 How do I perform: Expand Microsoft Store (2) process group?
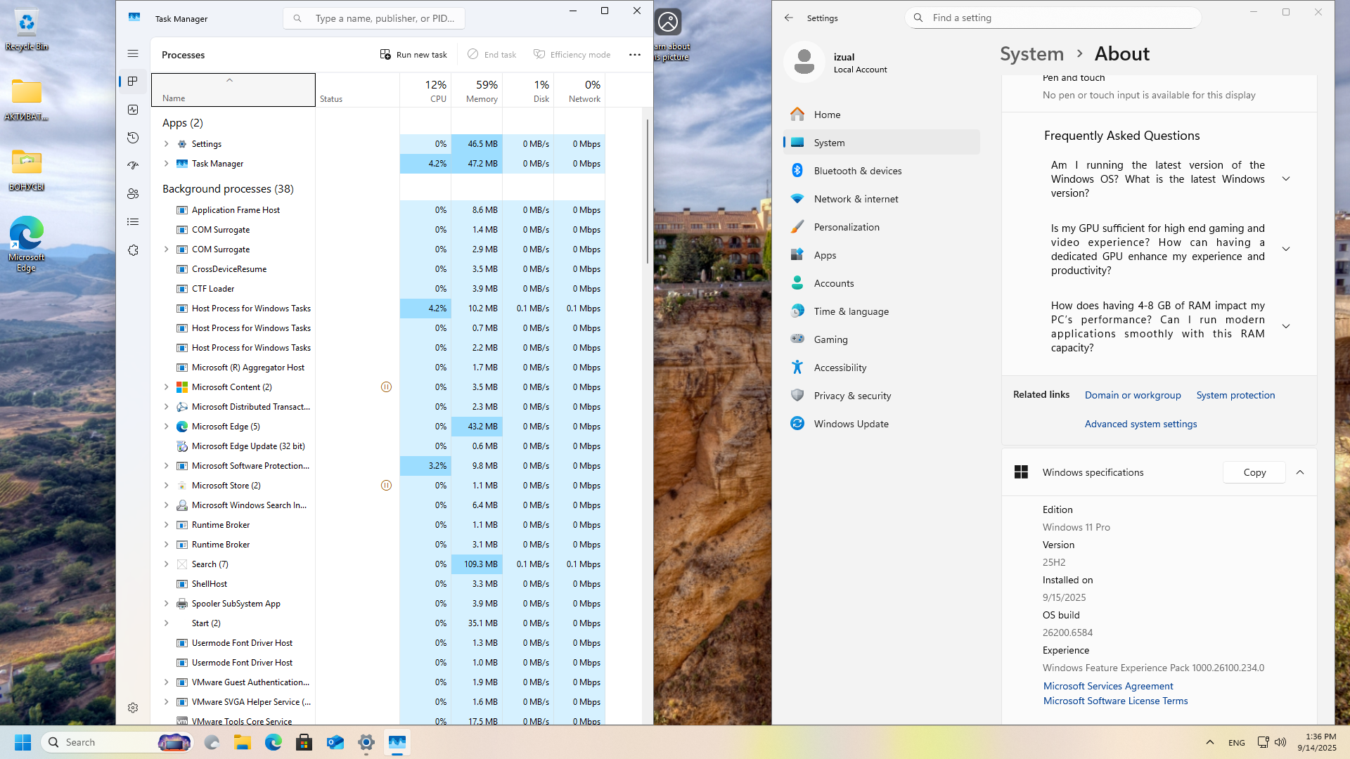[x=167, y=486]
